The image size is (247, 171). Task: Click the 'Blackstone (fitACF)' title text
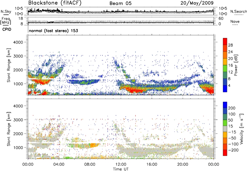pyautogui.click(x=55, y=3)
